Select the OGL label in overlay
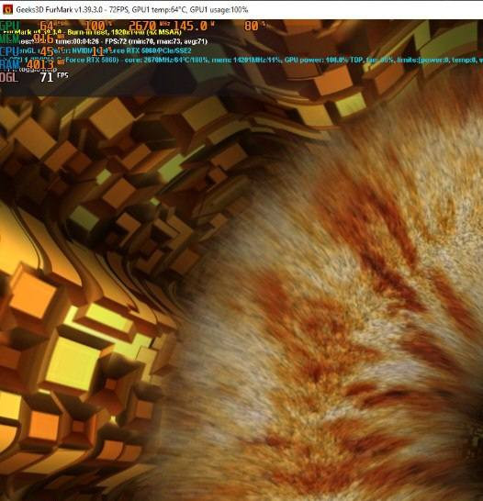Screen dimensions: 483x501 coord(9,77)
